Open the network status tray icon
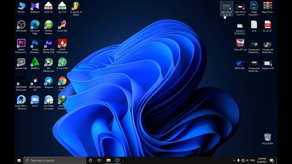Viewport: 292px width, 164px height. pyautogui.click(x=243, y=160)
